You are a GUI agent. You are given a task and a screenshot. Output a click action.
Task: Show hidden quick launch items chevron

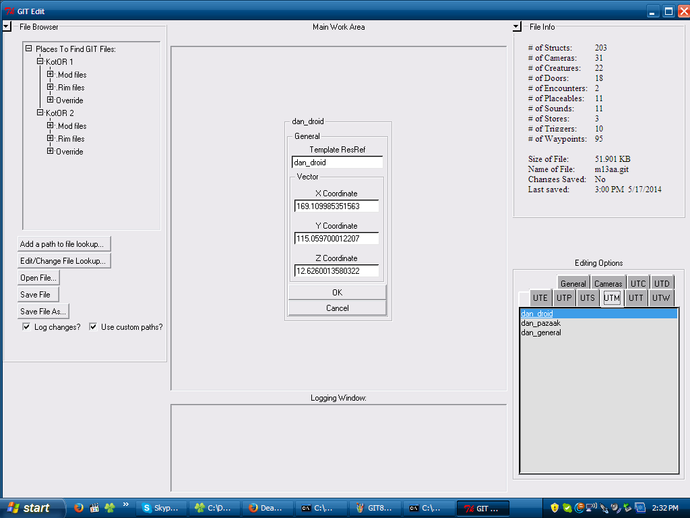pyautogui.click(x=126, y=505)
